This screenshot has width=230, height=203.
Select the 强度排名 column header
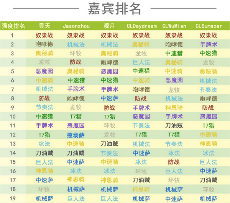pyautogui.click(x=13, y=26)
